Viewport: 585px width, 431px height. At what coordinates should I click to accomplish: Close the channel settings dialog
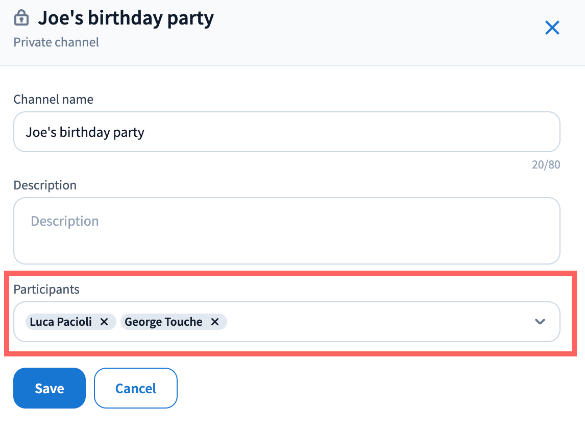click(552, 28)
